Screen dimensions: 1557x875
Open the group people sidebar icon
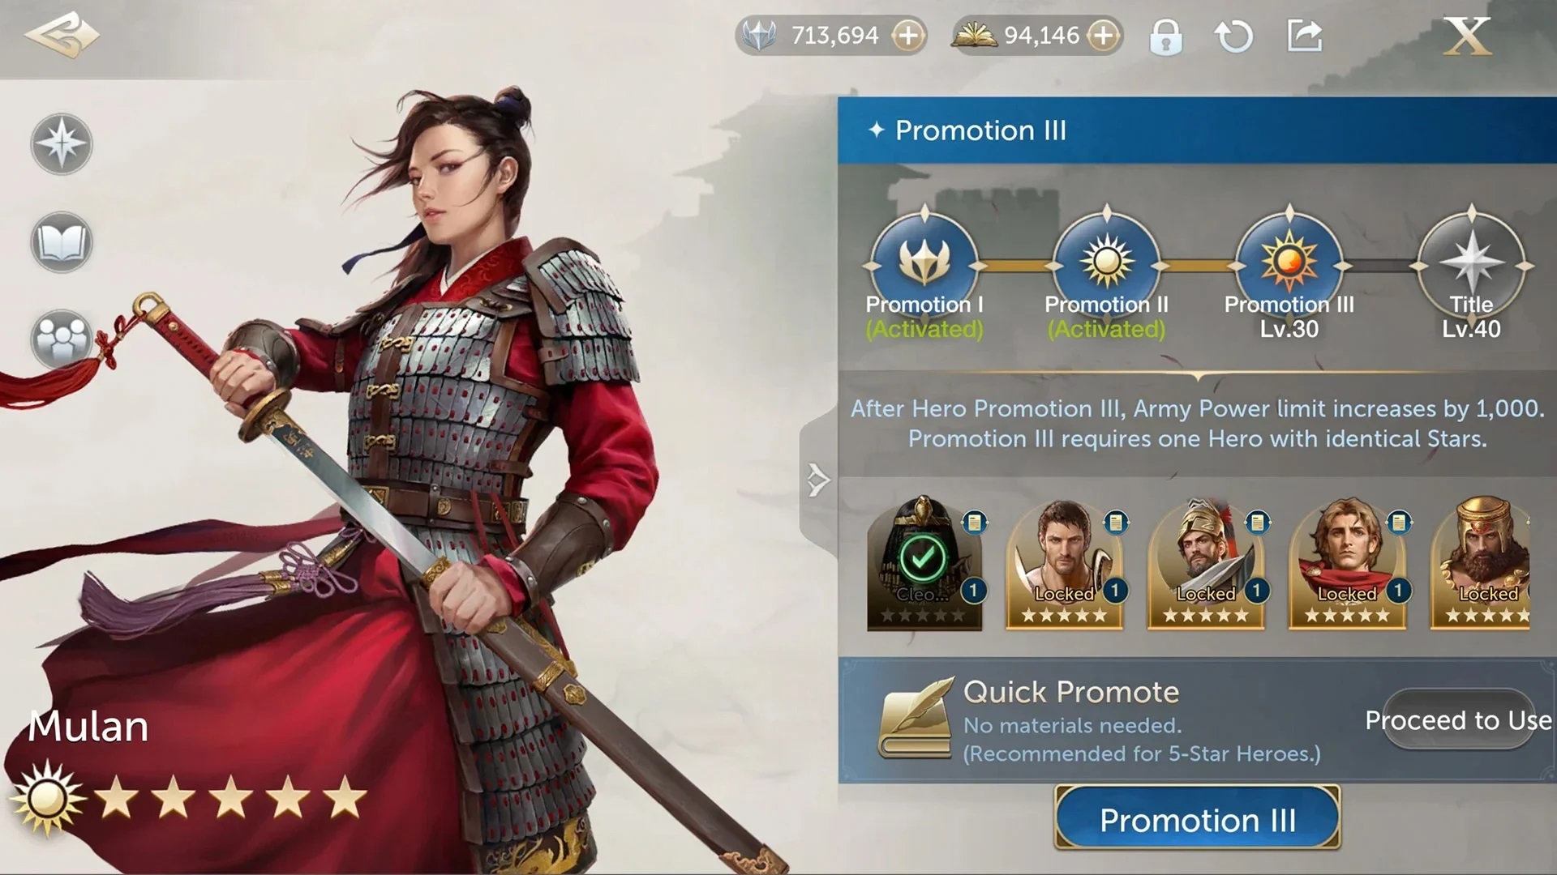62,339
